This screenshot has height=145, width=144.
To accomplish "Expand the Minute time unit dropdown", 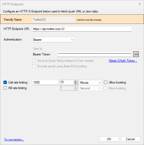I will (x=90, y=82).
